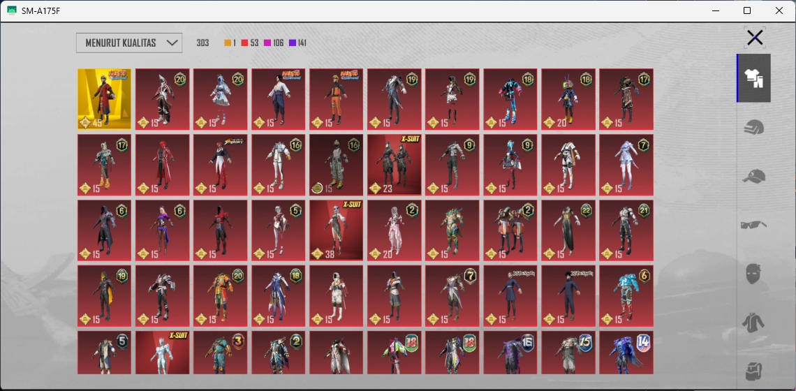This screenshot has width=796, height=391.
Task: Select the Sasuke white-shirt Naruto outfit
Action: coord(278,99)
